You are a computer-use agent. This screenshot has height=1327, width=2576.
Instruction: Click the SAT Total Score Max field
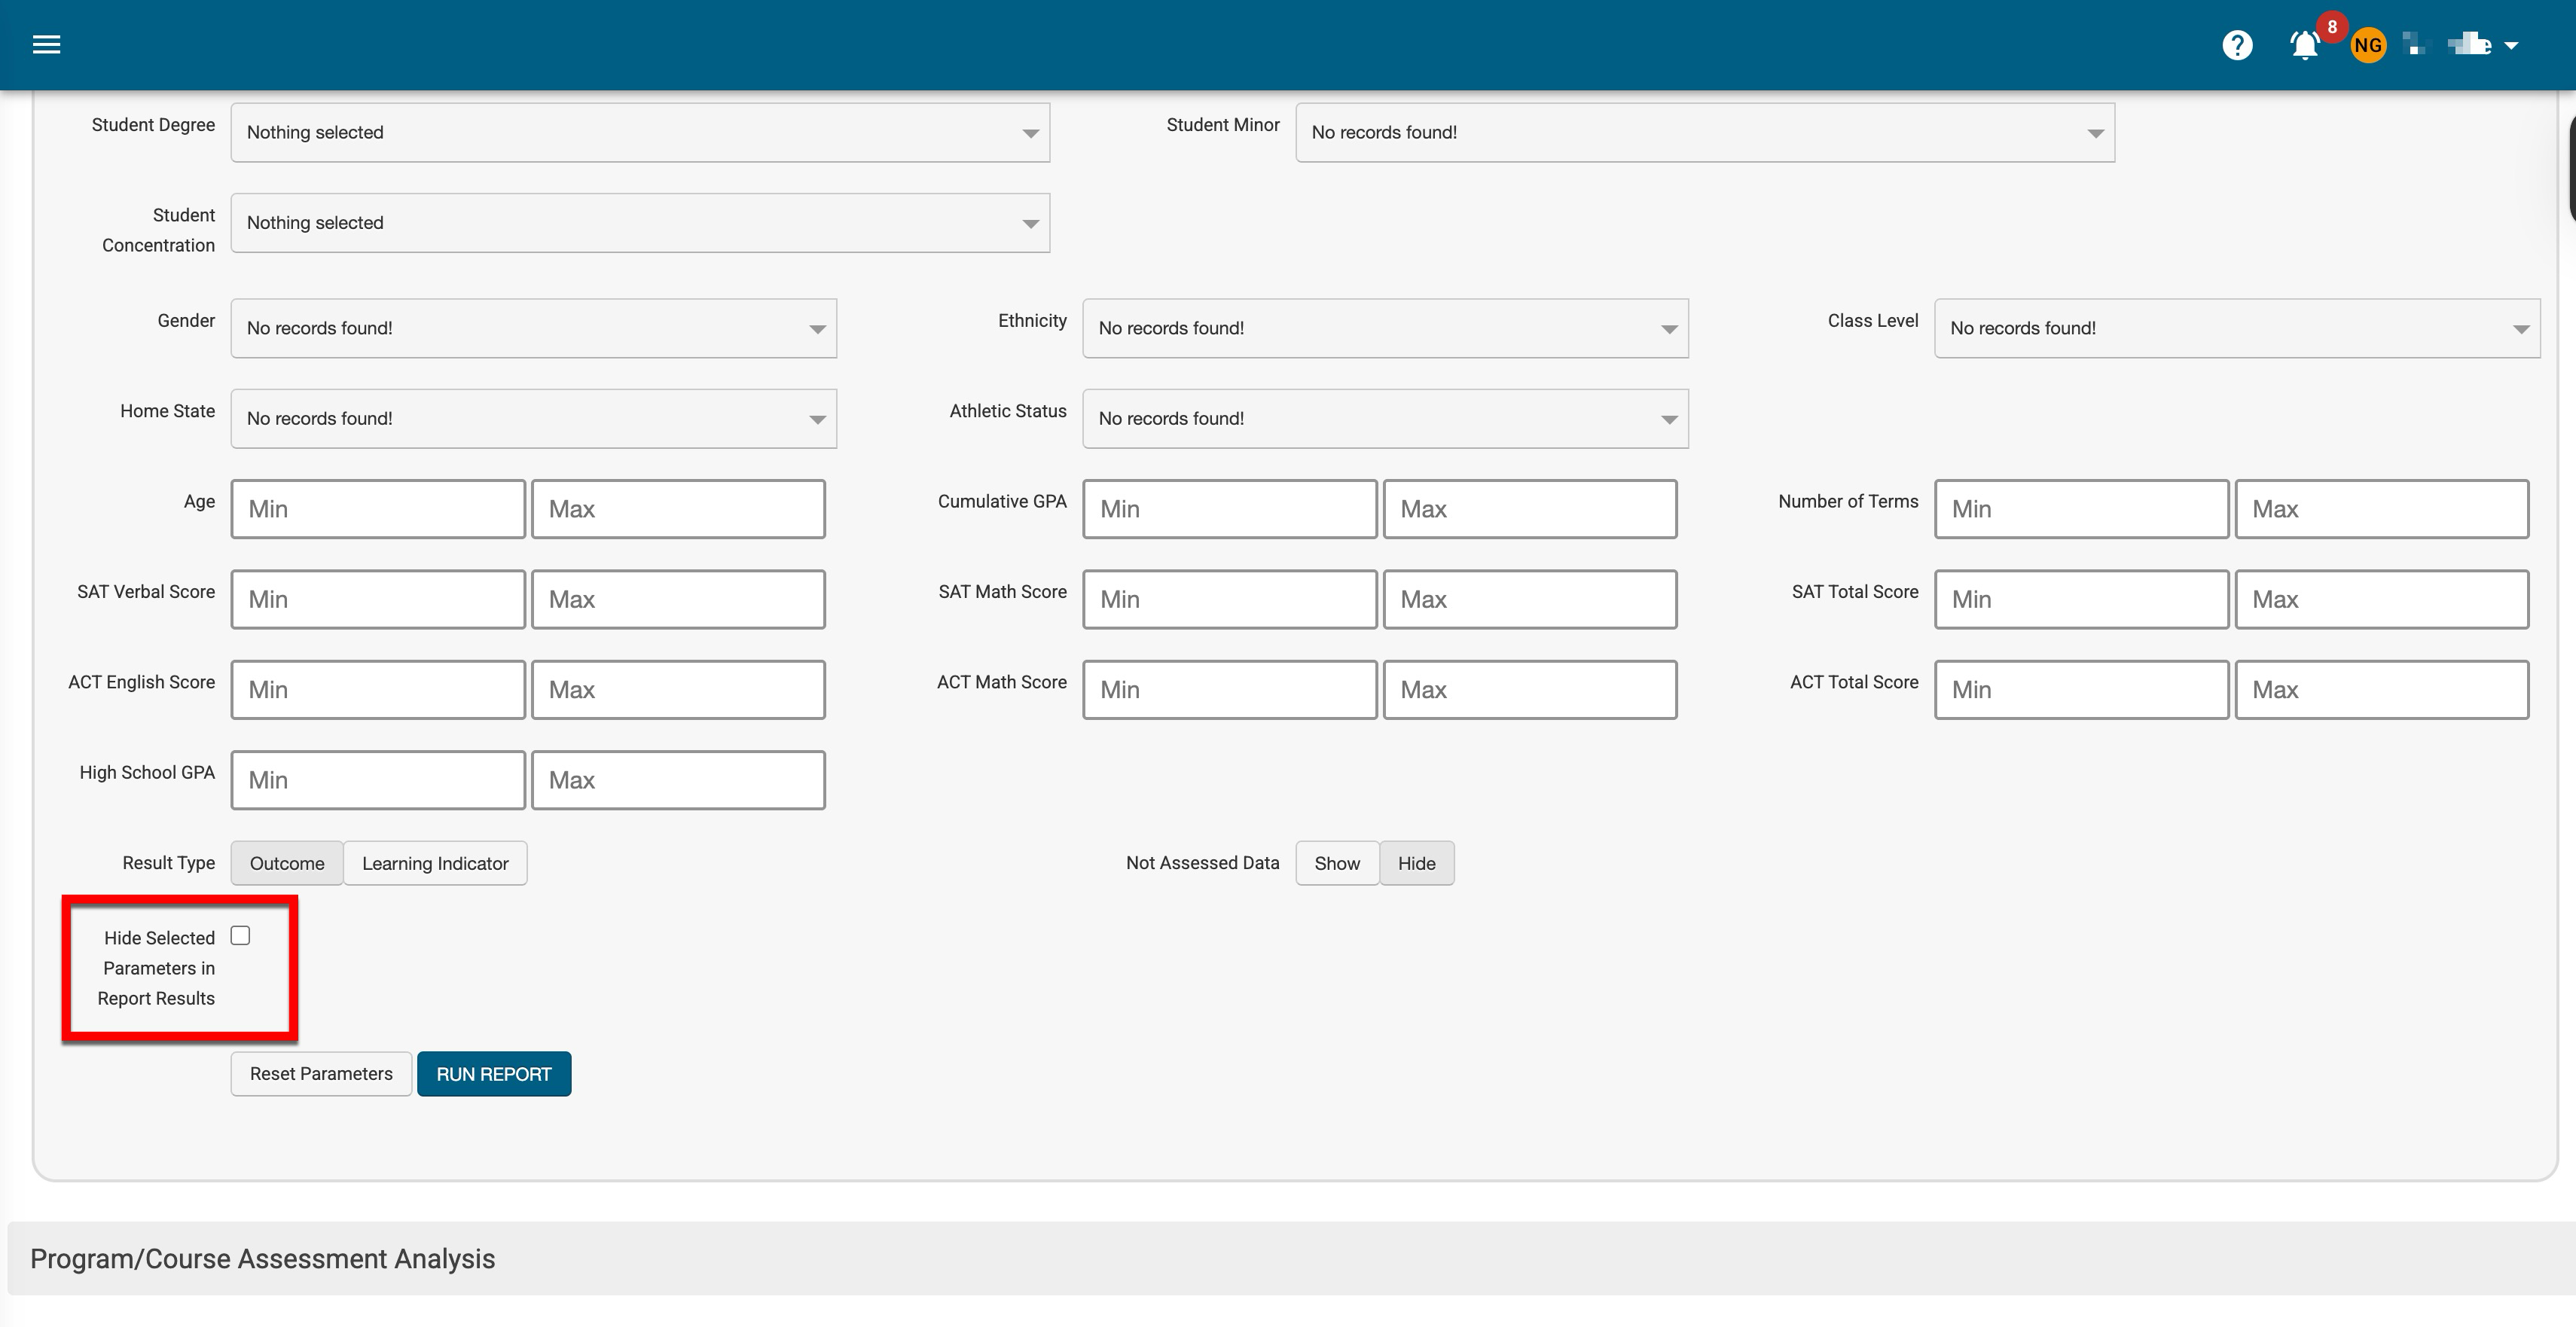(x=2381, y=600)
